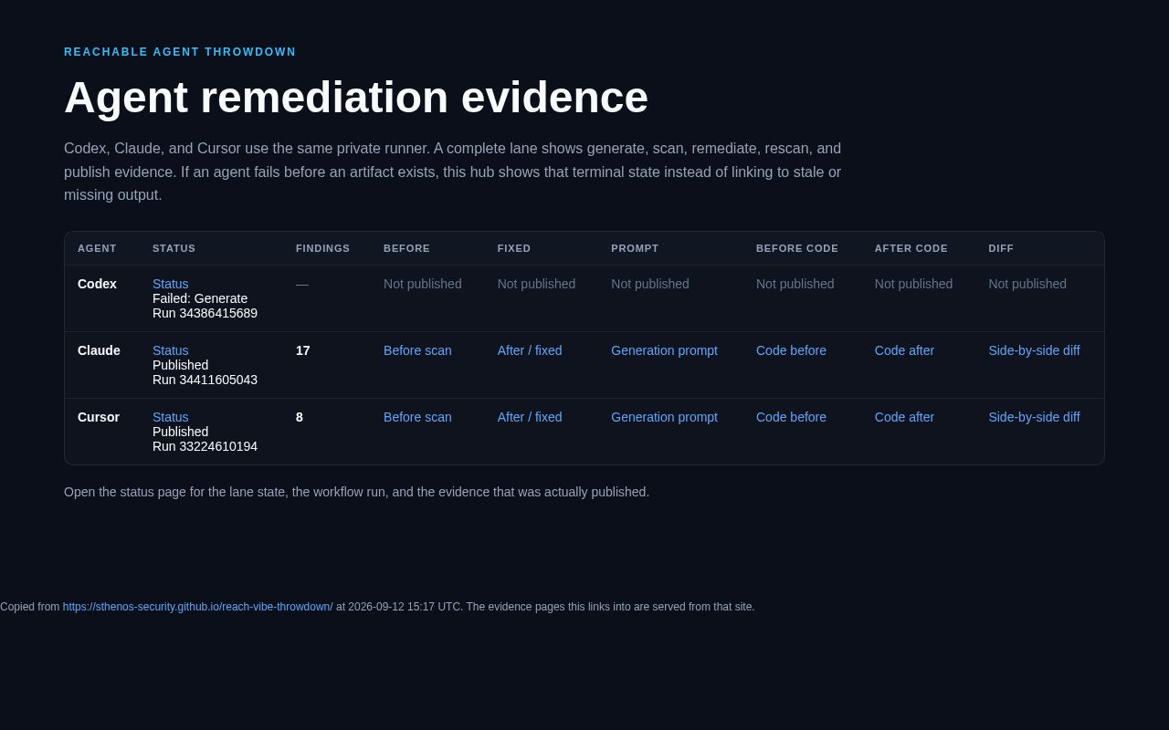Click the DIFF column header

coord(1001,248)
